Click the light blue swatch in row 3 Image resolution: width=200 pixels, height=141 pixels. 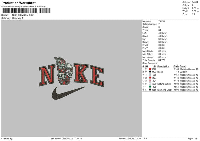tap(150, 75)
